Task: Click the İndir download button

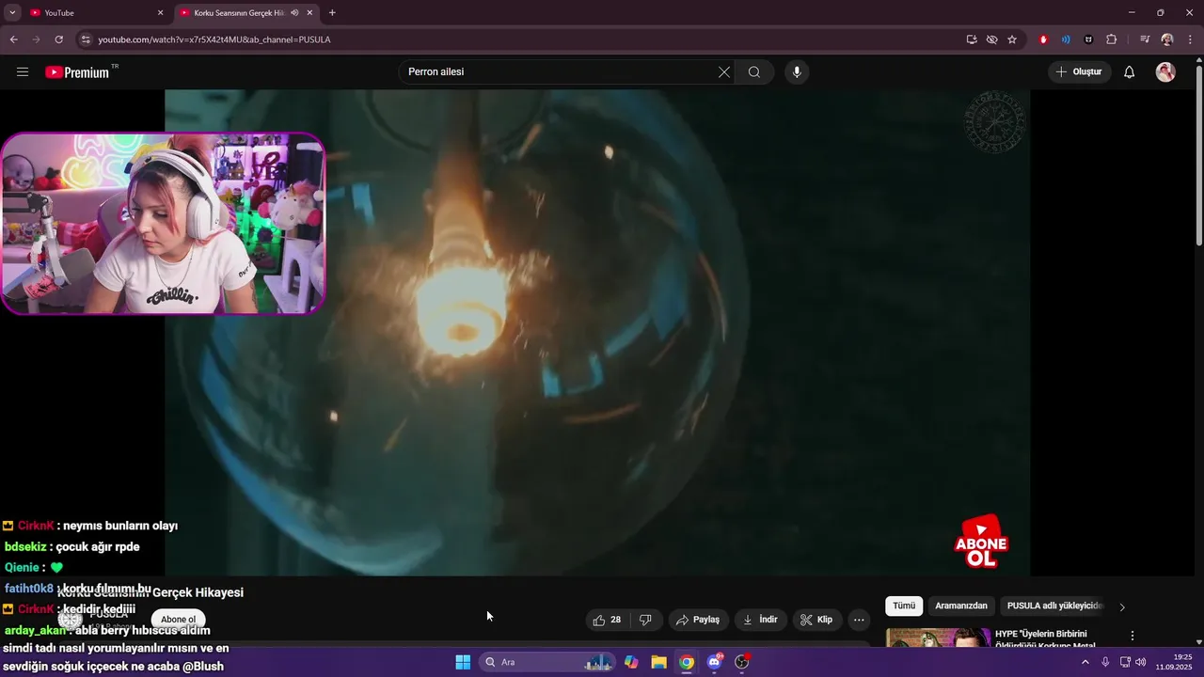Action: point(760,620)
